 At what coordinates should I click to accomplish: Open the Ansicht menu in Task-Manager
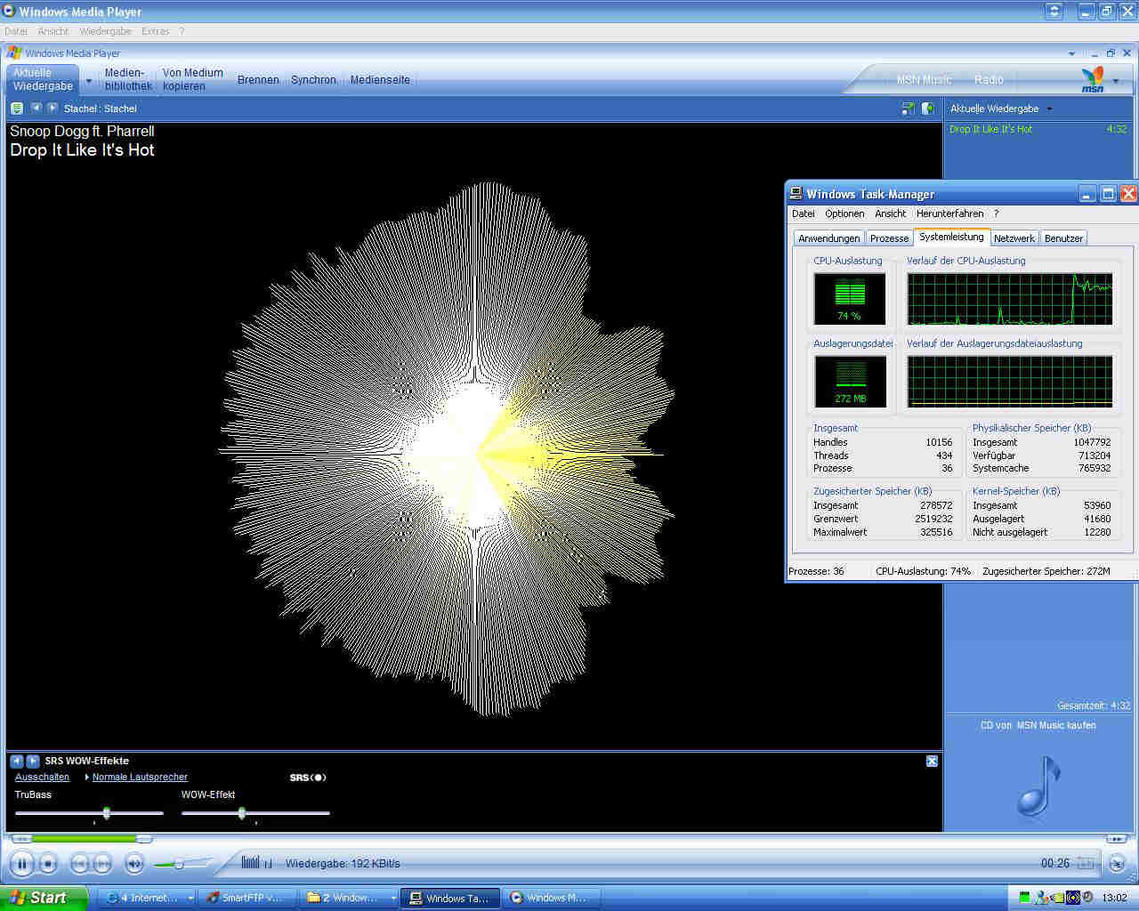(890, 214)
